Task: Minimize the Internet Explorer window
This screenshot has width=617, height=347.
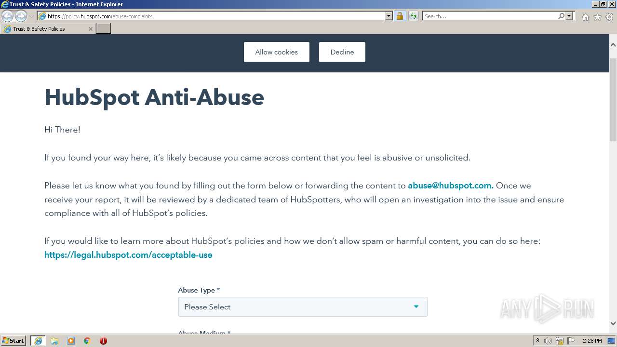Action: 594,4
